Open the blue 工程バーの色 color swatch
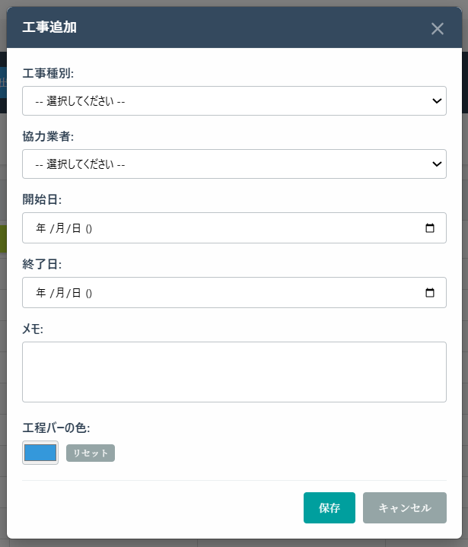The height and width of the screenshot is (547, 468). [x=40, y=453]
